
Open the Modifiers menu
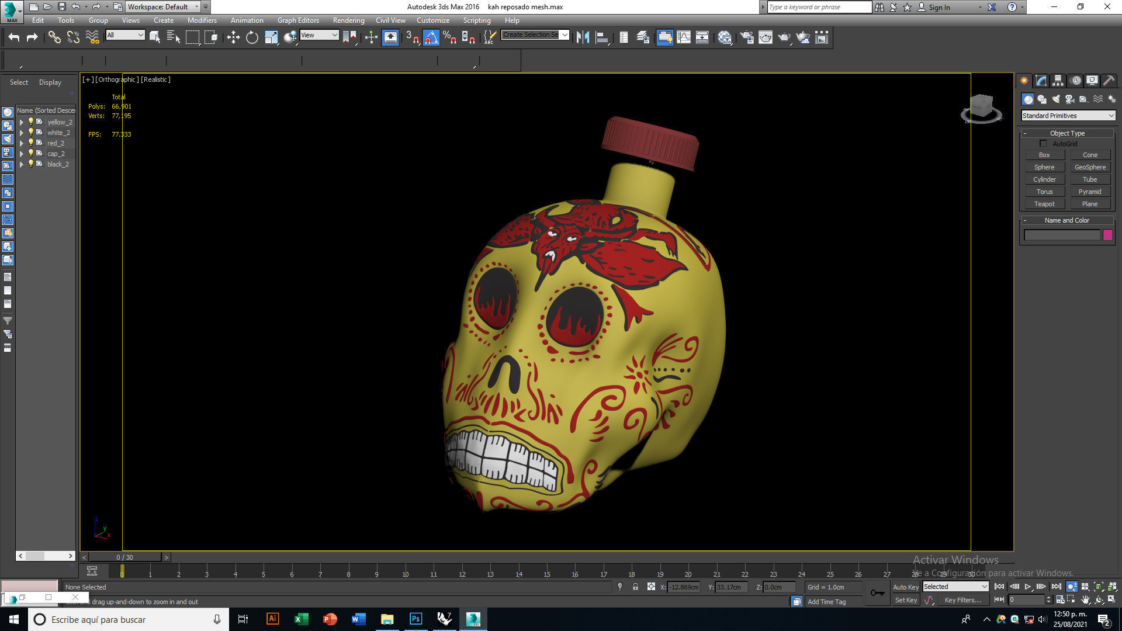click(202, 20)
